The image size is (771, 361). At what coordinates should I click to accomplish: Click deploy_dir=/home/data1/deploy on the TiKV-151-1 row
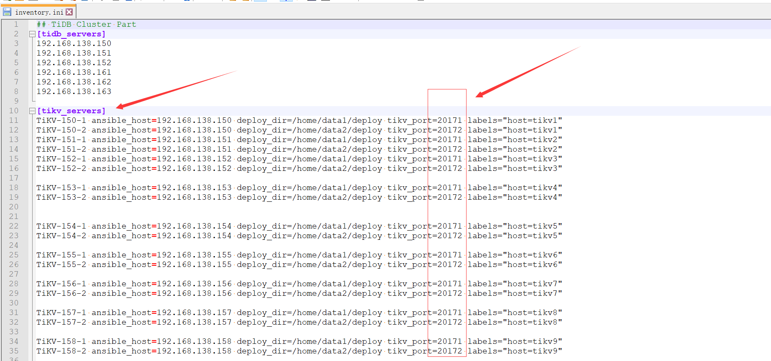pos(309,140)
